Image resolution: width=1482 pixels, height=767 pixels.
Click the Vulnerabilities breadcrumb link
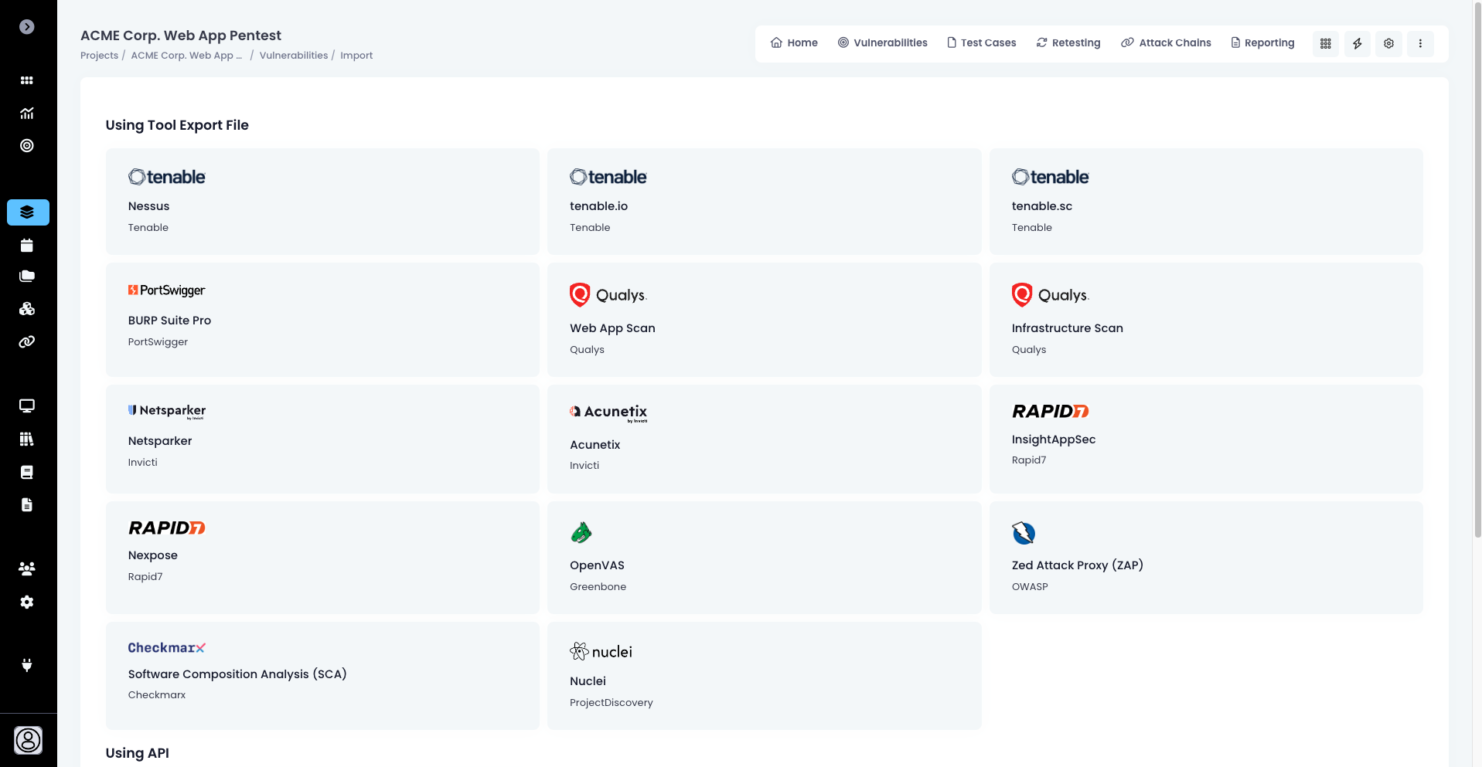coord(293,56)
